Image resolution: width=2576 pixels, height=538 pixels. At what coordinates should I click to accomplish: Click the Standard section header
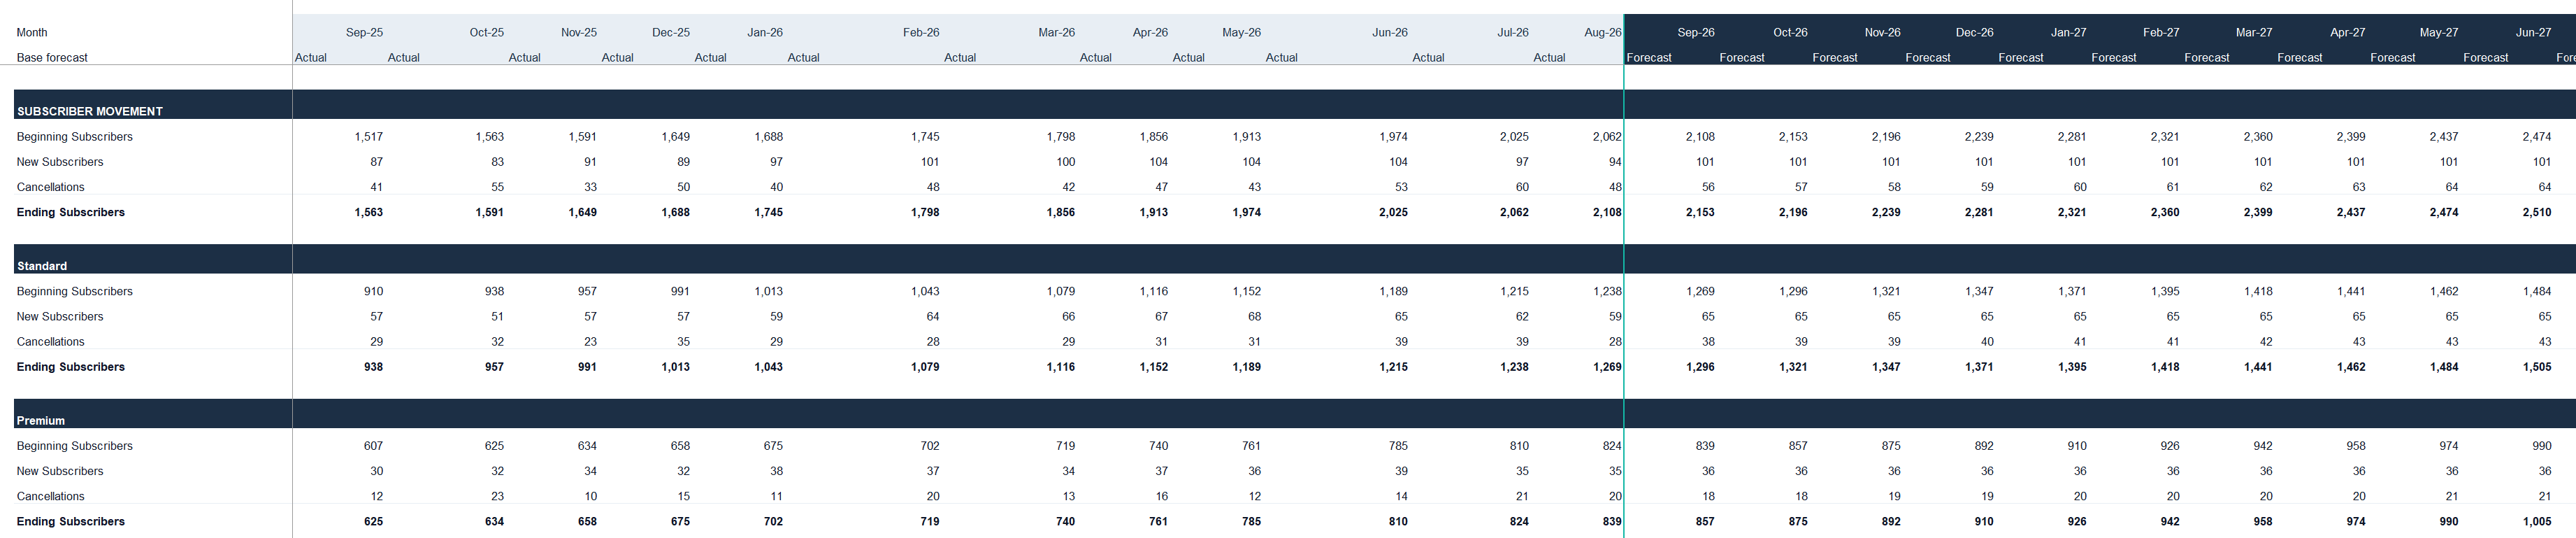[42, 266]
